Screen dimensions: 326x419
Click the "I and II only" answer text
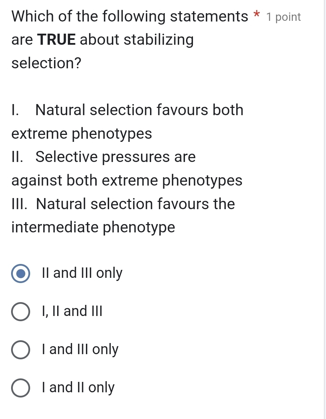78,387
